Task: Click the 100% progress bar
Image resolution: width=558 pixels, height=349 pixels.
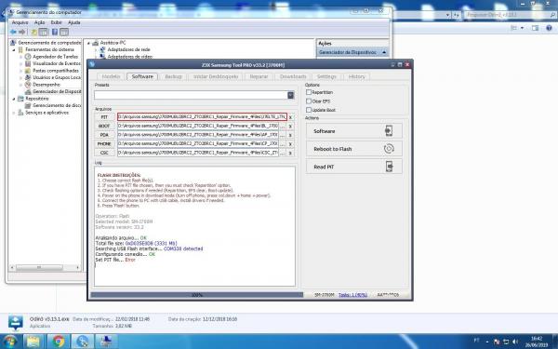Action: pyautogui.click(x=197, y=295)
